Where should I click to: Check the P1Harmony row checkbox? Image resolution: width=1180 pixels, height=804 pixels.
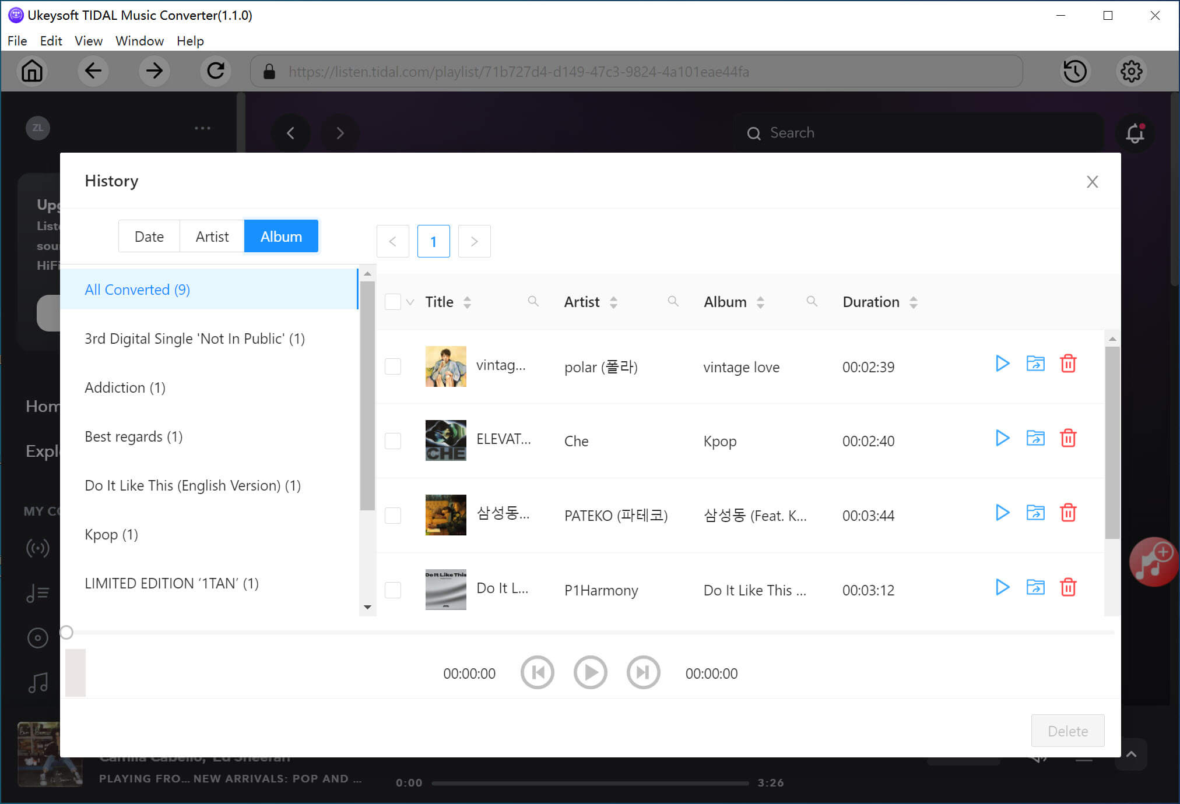pos(393,590)
